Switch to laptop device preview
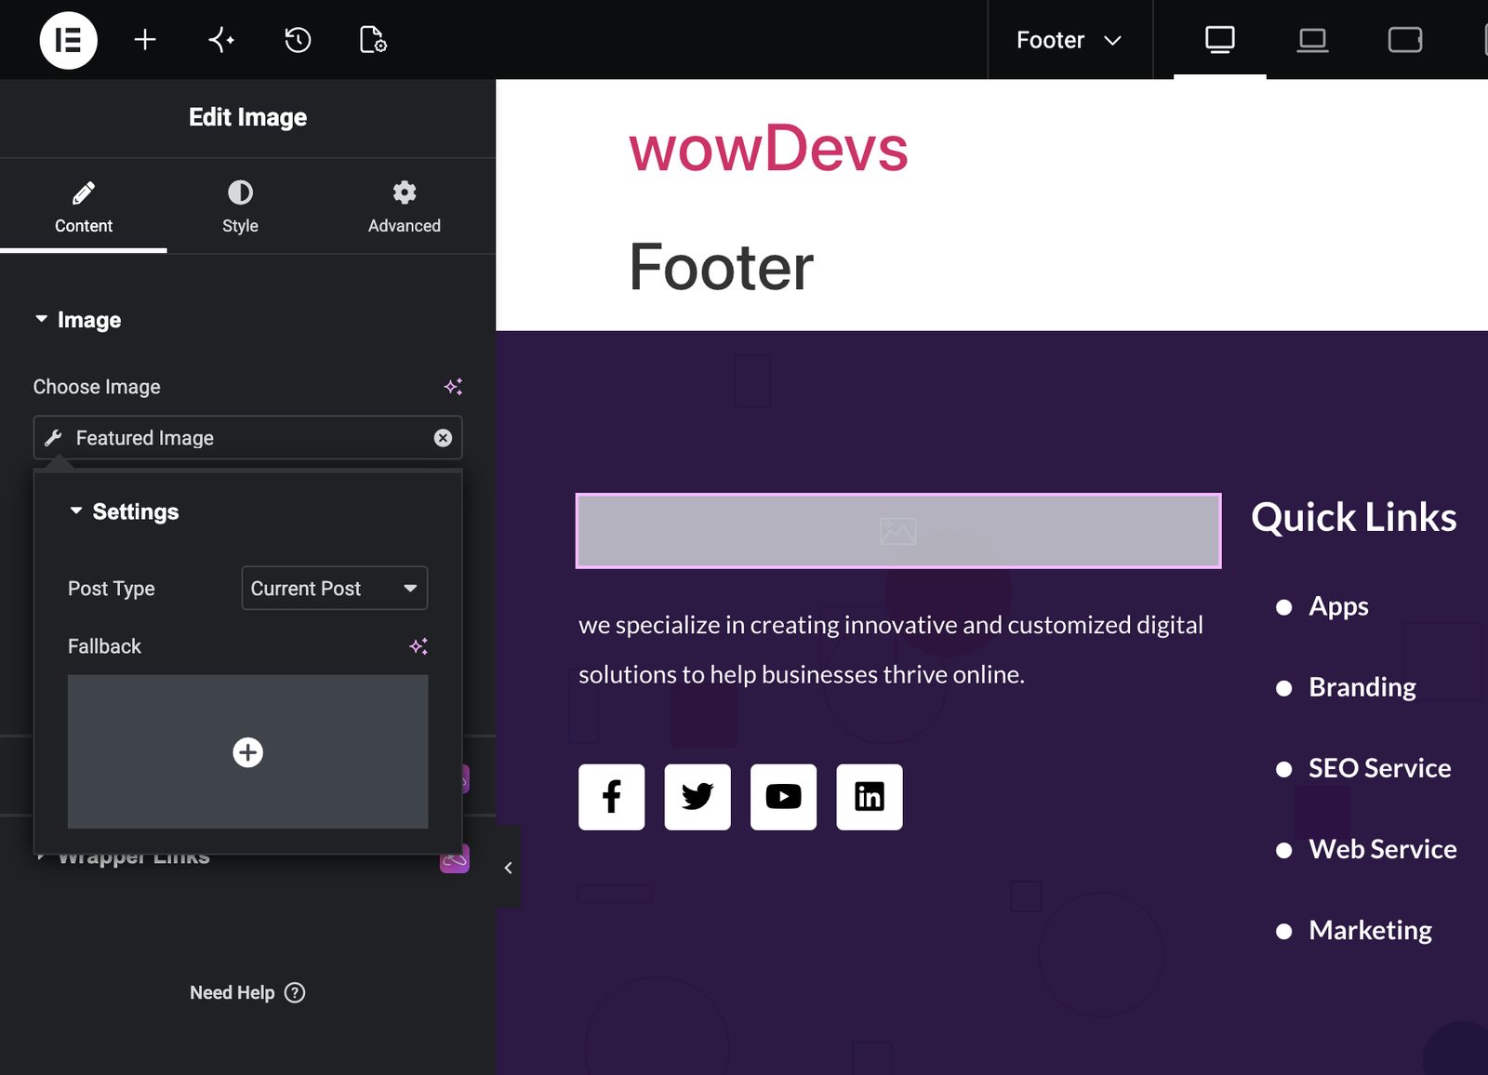The height and width of the screenshot is (1075, 1488). (1312, 40)
